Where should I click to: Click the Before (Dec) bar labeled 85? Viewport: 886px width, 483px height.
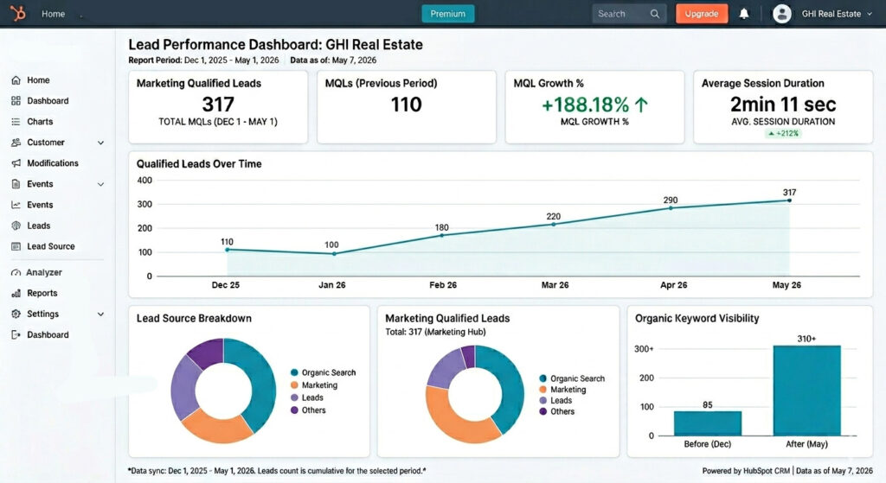(x=708, y=423)
